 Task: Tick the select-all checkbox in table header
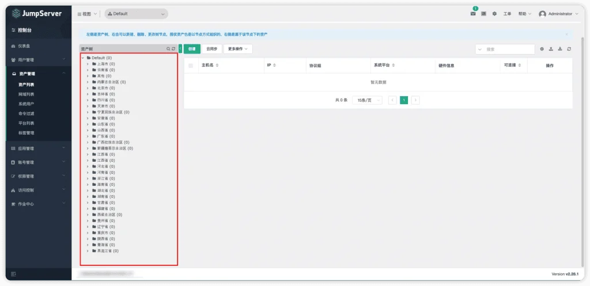point(191,66)
